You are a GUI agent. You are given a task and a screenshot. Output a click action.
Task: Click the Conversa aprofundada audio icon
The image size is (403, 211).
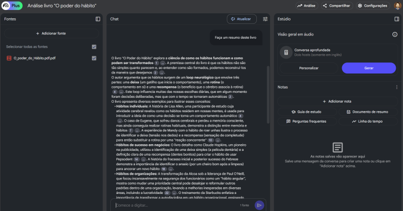point(286,52)
